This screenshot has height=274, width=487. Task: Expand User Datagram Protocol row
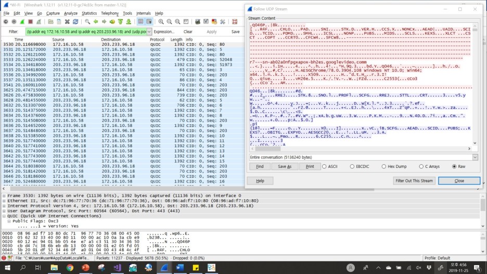point(4,211)
